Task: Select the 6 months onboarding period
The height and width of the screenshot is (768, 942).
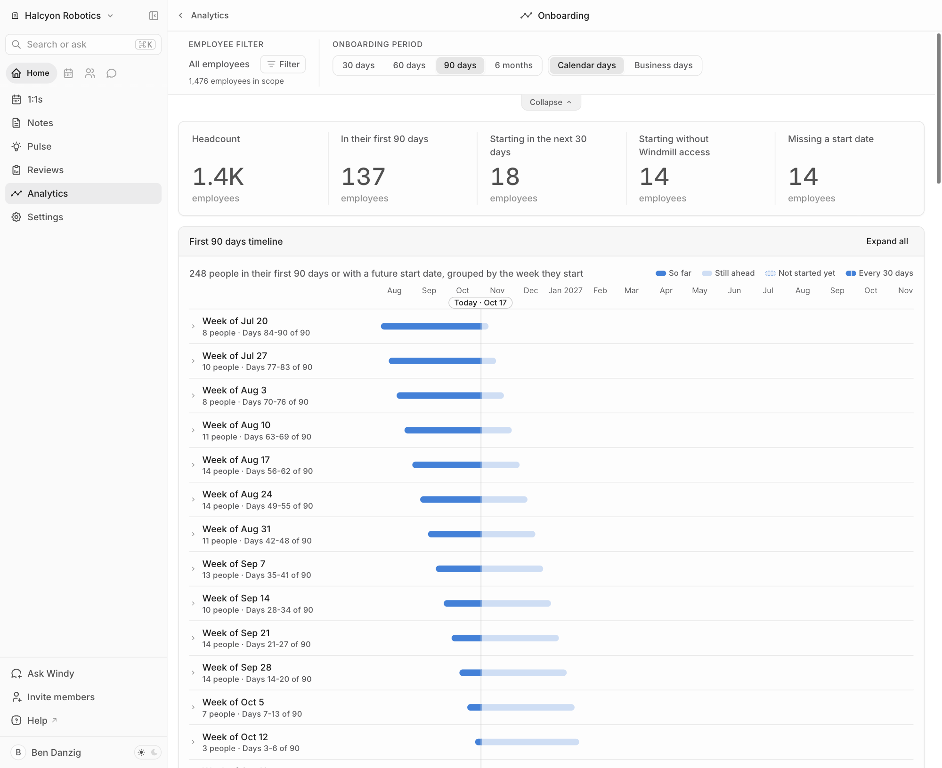Action: click(513, 65)
